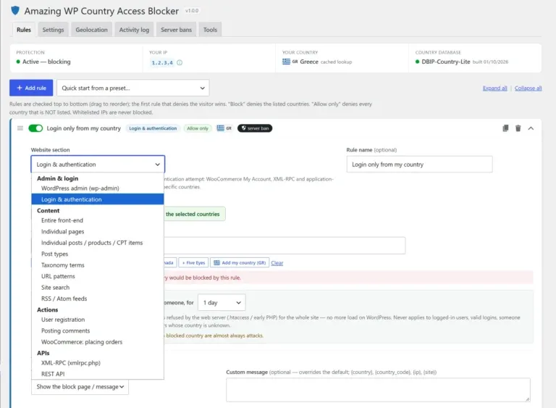Go to the Server bans tab

tap(176, 30)
